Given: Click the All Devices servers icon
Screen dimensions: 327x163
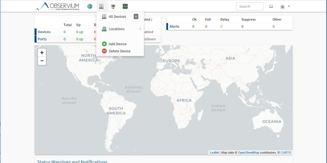Looking at the screenshot, I should coord(104,17).
